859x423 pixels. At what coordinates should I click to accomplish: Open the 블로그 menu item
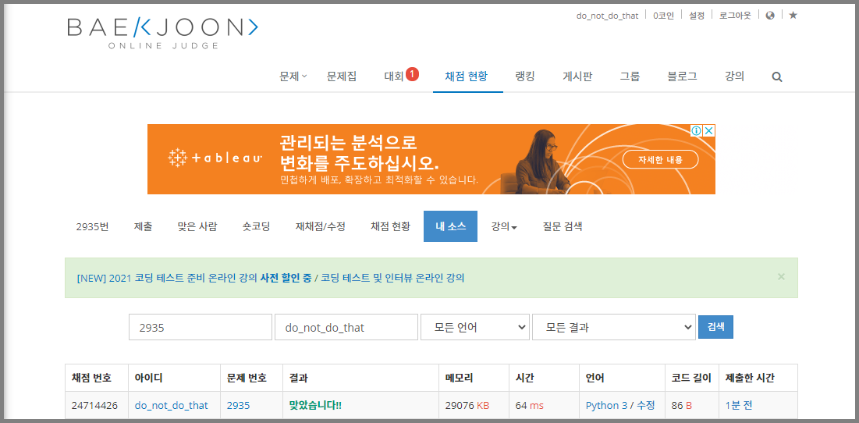click(682, 76)
